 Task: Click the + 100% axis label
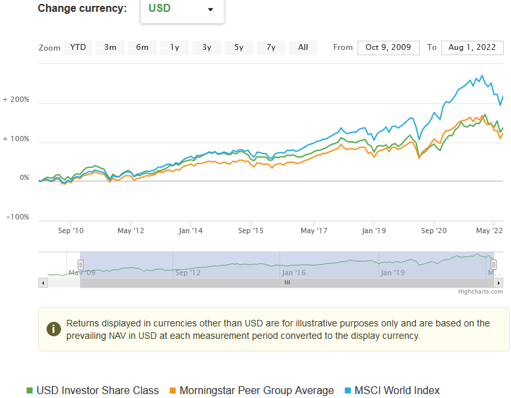coord(16,139)
